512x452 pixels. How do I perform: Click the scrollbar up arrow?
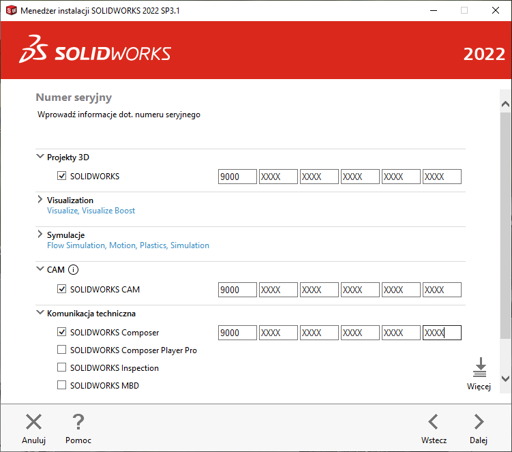coord(505,104)
